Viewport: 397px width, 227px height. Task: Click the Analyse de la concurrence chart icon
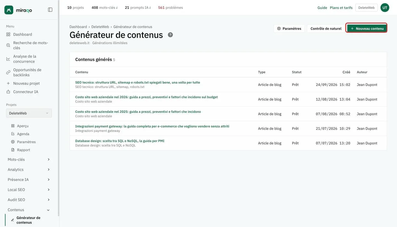(x=8, y=59)
